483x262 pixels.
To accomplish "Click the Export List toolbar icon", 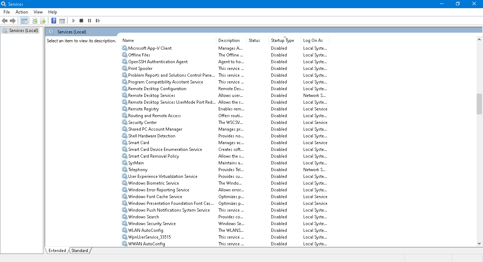I will (x=43, y=21).
